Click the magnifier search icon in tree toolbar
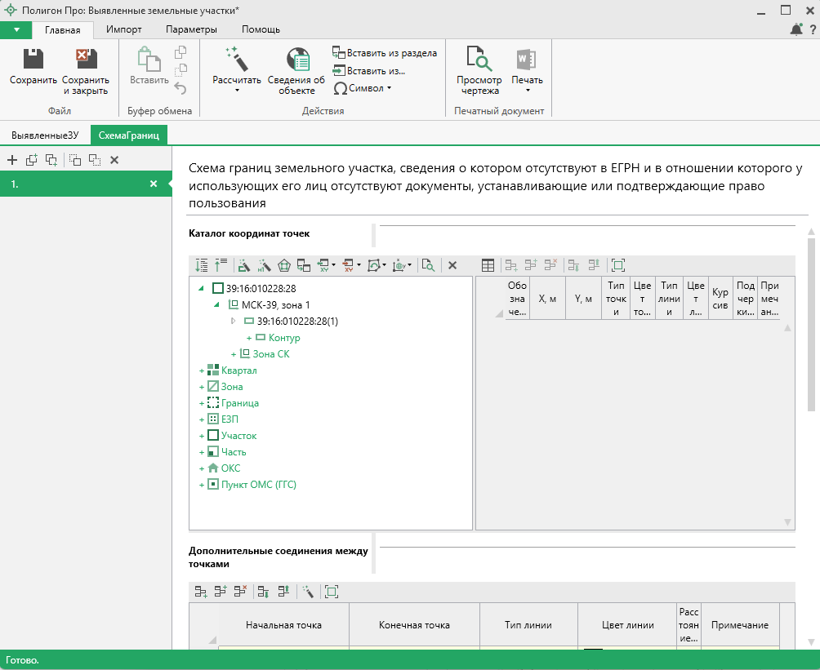Screen dimensions: 820x670 (428, 265)
